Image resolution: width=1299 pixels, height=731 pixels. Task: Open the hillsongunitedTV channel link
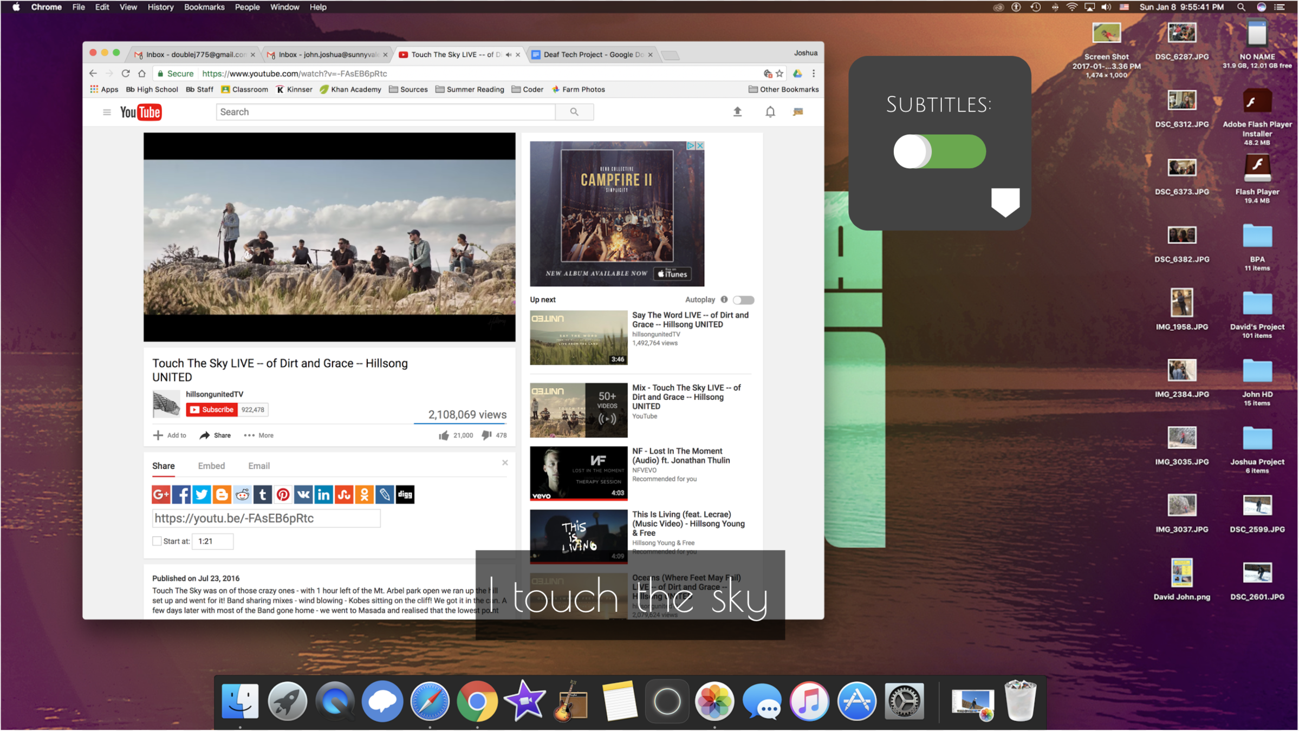click(215, 394)
